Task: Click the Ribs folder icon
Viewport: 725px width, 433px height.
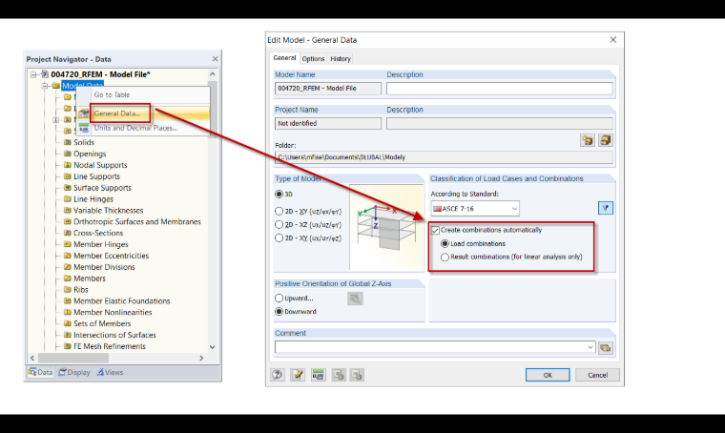Action: point(68,289)
